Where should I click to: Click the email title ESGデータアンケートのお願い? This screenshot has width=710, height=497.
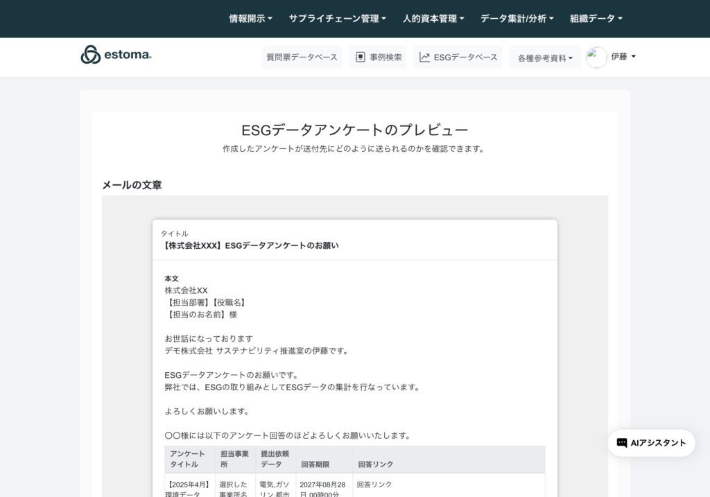(x=250, y=245)
